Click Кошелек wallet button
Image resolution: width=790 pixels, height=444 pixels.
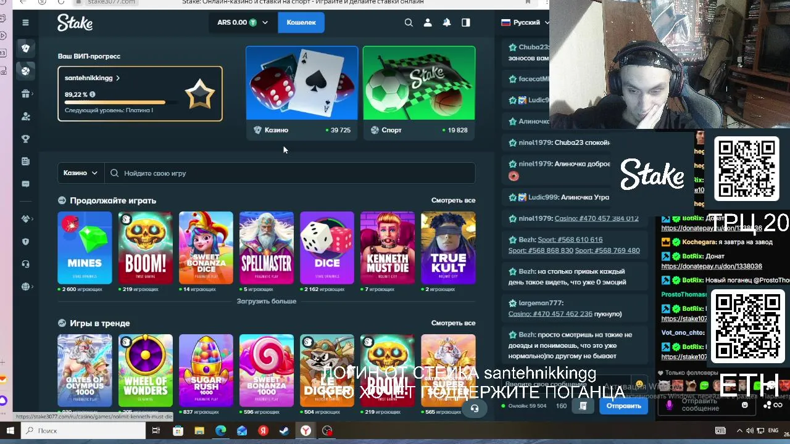pos(301,23)
